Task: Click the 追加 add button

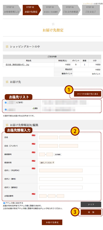Action: (91, 212)
